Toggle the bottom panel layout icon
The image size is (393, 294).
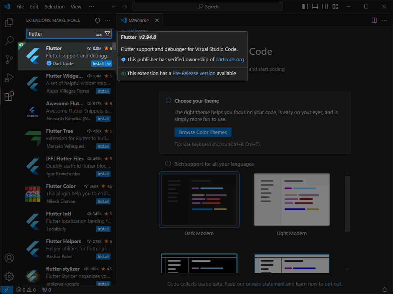(x=315, y=7)
